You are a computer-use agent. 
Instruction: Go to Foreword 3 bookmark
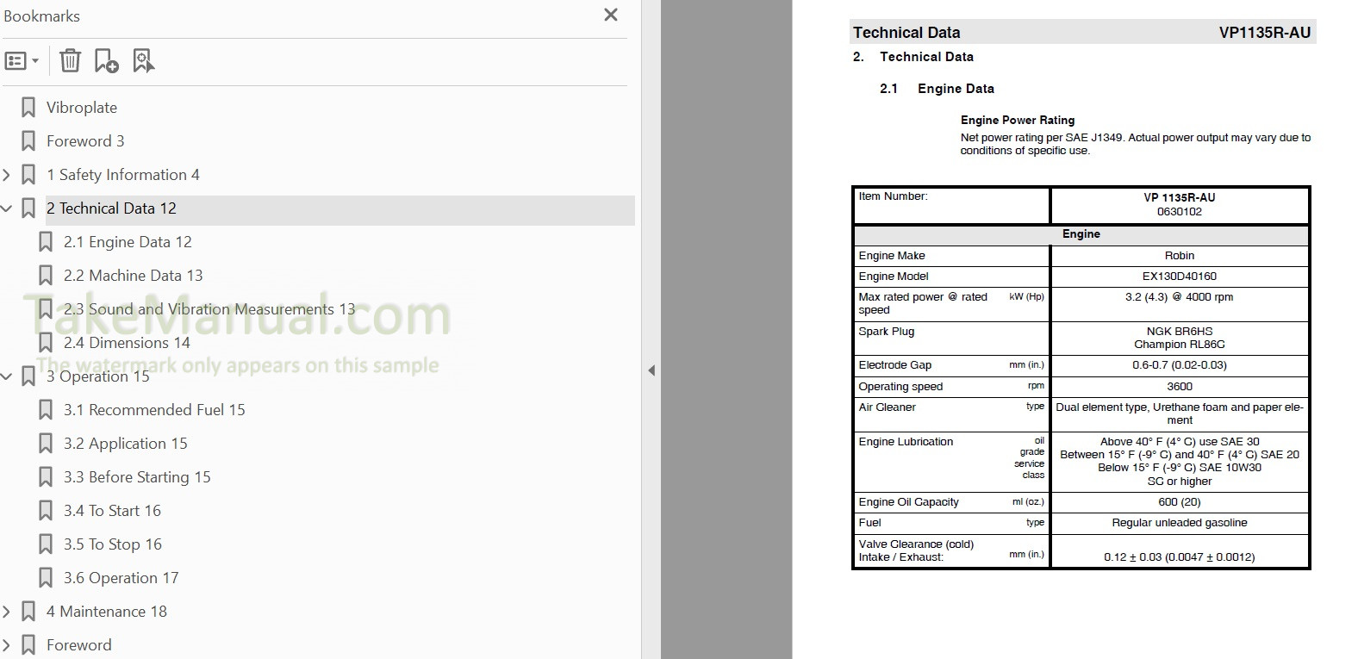pos(84,141)
